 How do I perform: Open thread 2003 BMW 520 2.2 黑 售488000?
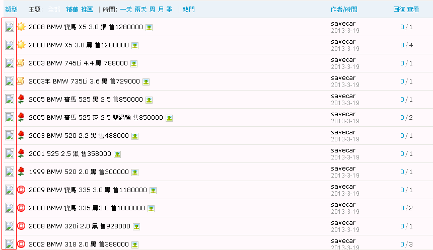(79, 135)
